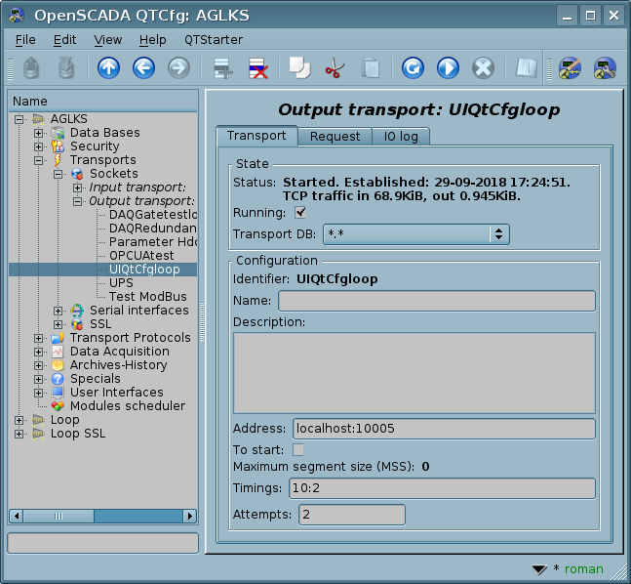Switch to the Request tab
631x584 pixels.
(x=335, y=136)
